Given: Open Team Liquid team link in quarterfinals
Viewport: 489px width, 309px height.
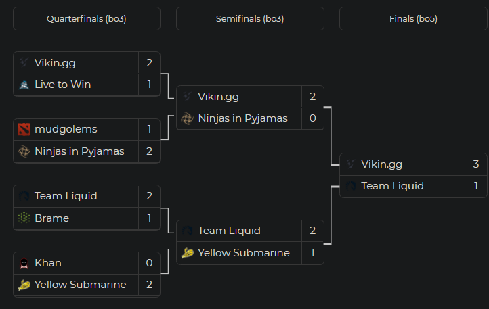Looking at the screenshot, I should pyautogui.click(x=66, y=196).
